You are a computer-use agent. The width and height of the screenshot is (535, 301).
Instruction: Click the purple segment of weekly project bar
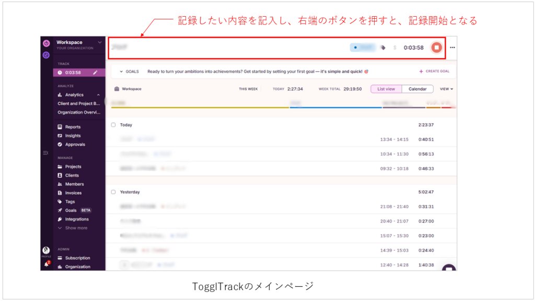click(404, 108)
